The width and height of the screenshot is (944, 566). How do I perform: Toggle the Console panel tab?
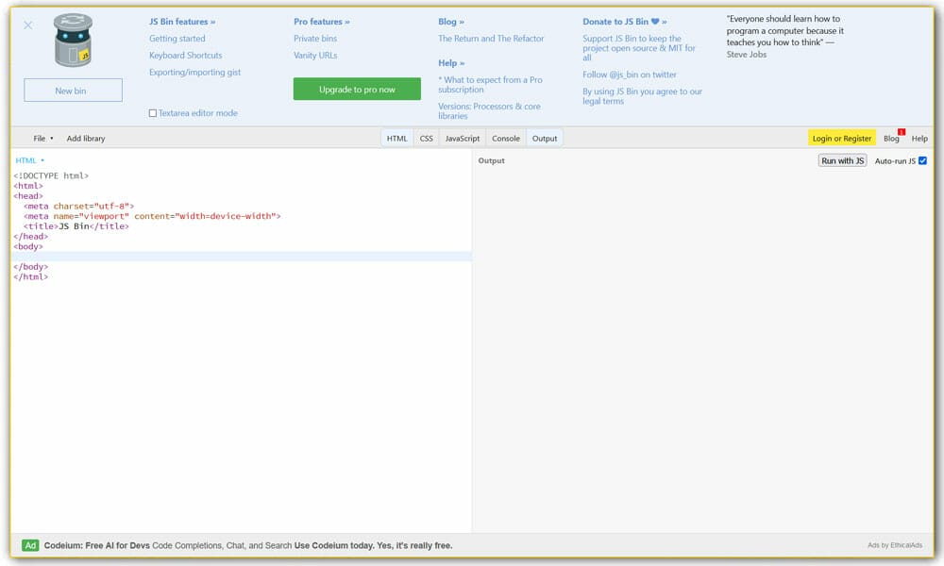click(506, 139)
